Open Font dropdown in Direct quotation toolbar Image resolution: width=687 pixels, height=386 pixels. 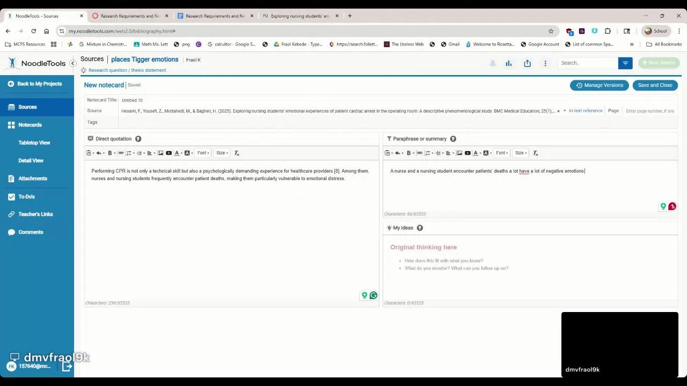(203, 153)
